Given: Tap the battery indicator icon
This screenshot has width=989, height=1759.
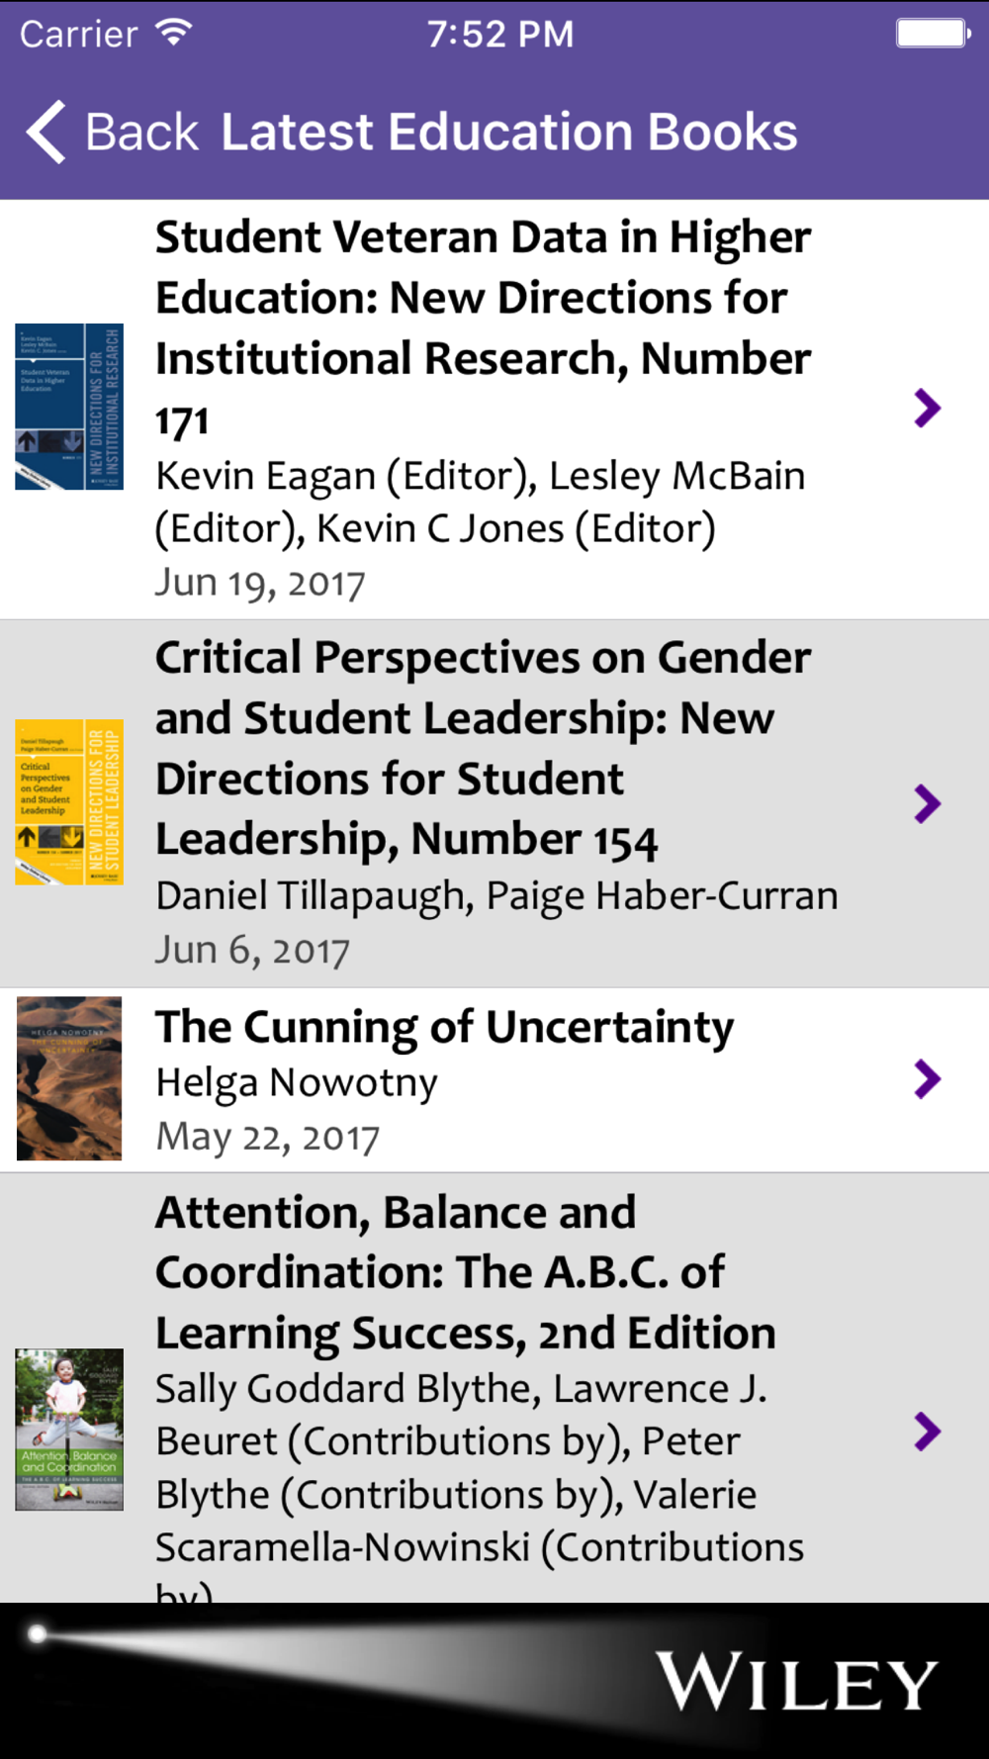Looking at the screenshot, I should click(x=933, y=34).
